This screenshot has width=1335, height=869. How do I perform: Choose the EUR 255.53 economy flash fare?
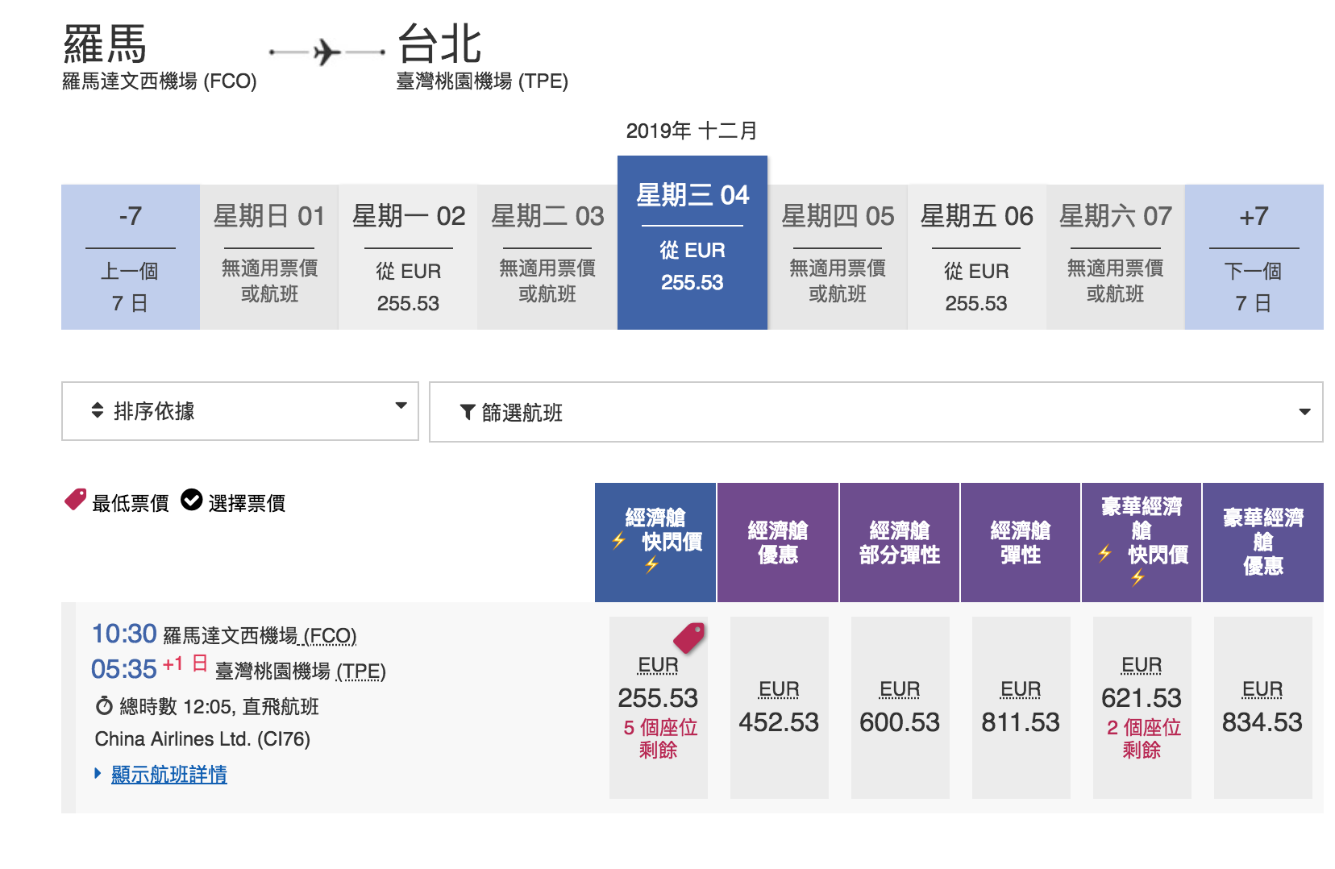(659, 708)
